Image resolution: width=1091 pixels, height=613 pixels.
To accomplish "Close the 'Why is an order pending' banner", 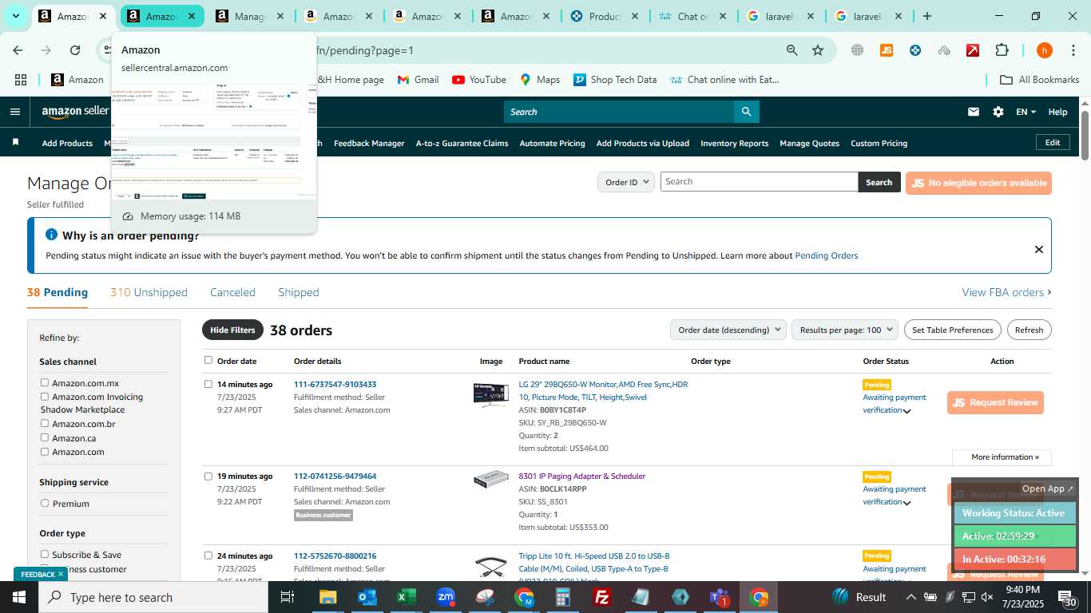I will click(1038, 249).
